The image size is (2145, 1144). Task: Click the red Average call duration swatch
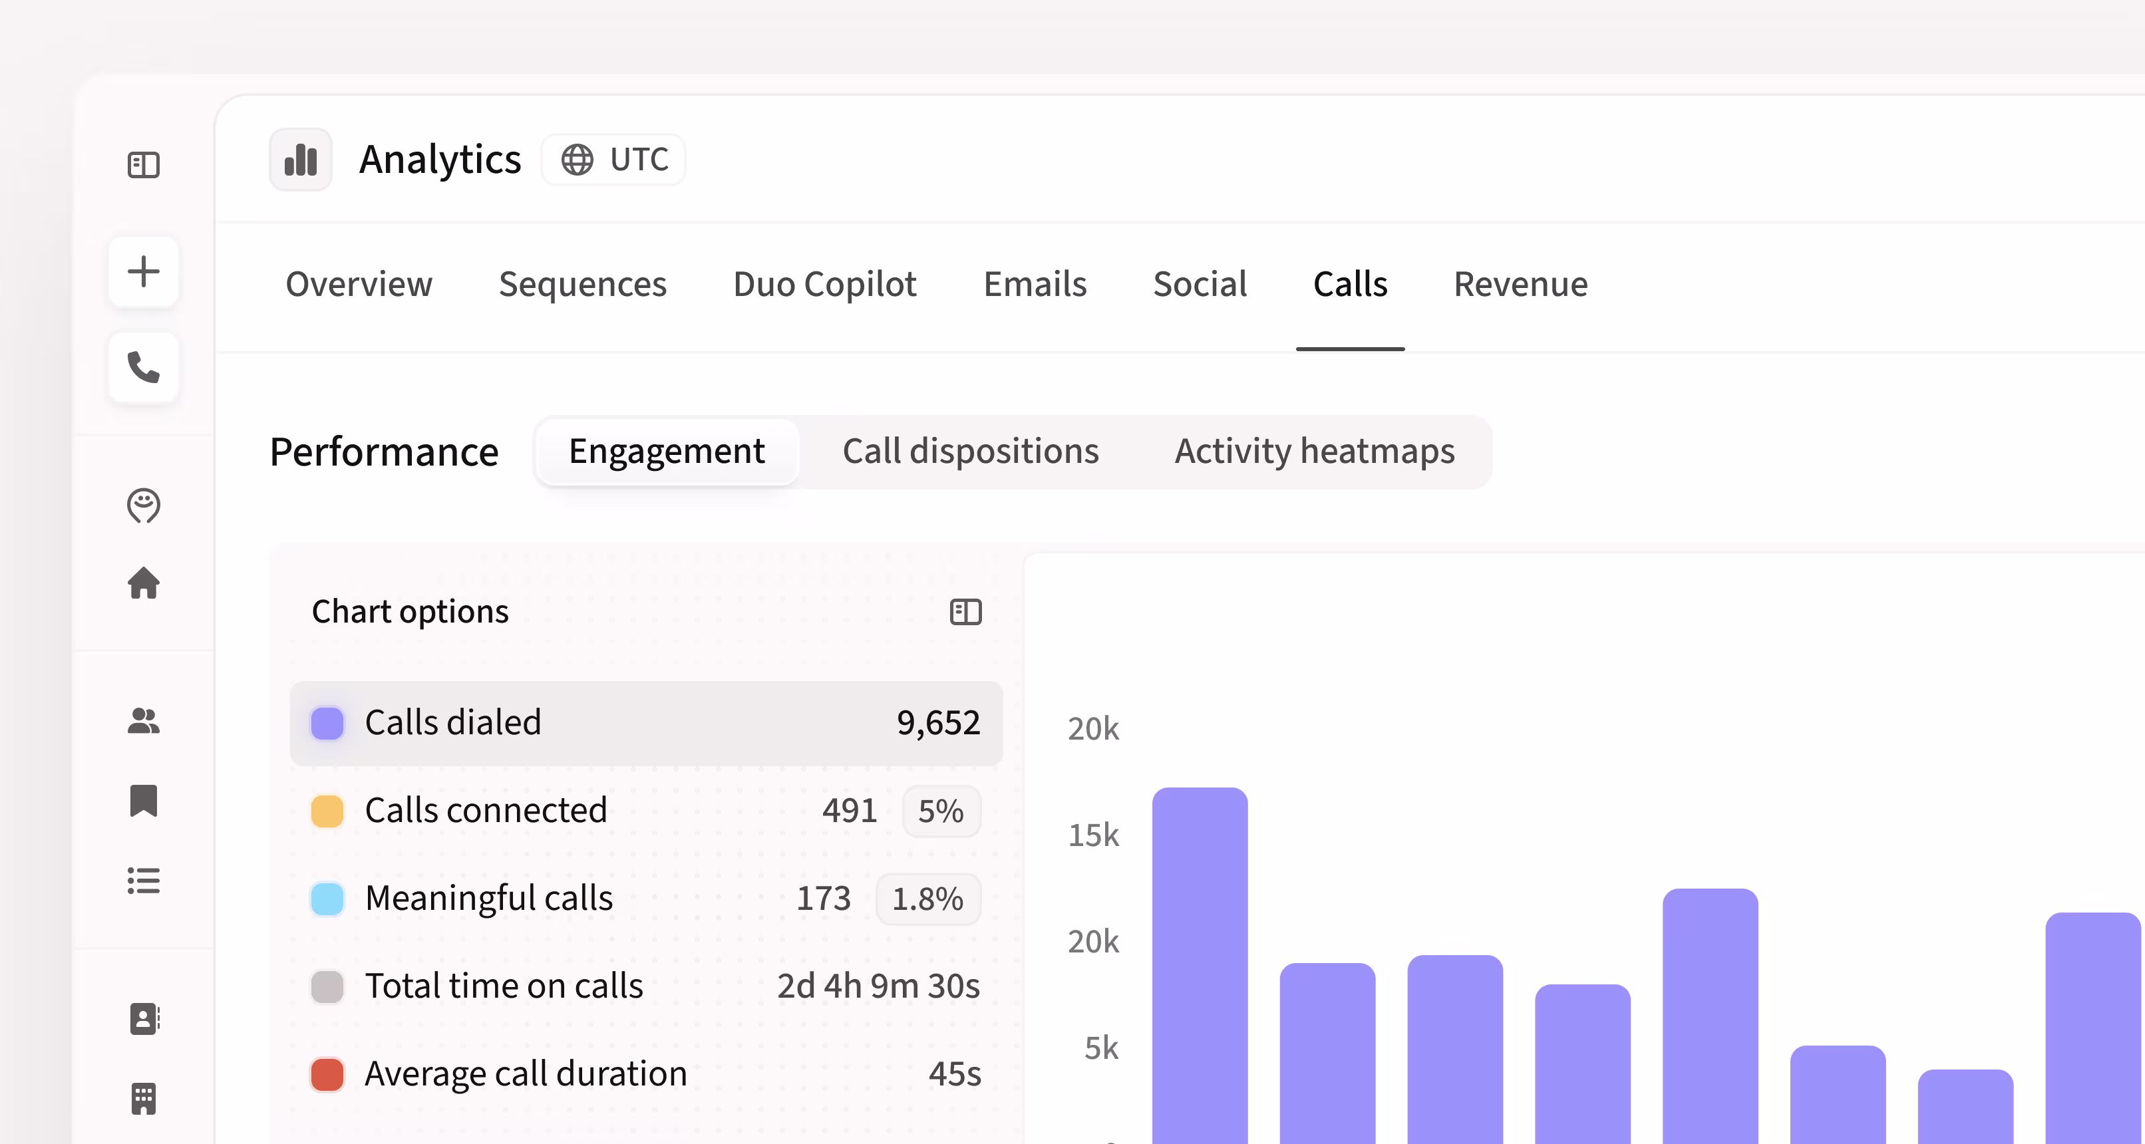coord(327,1074)
